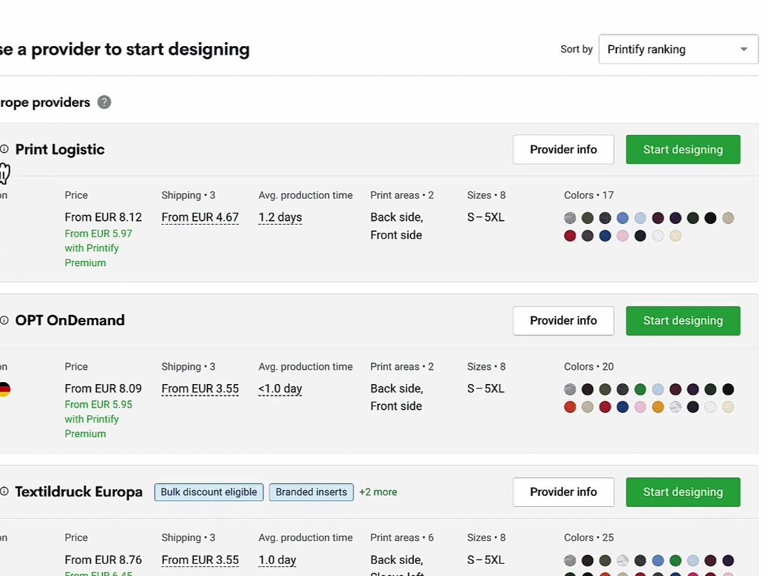The width and height of the screenshot is (768, 576).
Task: Select Print Logistic's pink color swatch
Action: (x=623, y=236)
